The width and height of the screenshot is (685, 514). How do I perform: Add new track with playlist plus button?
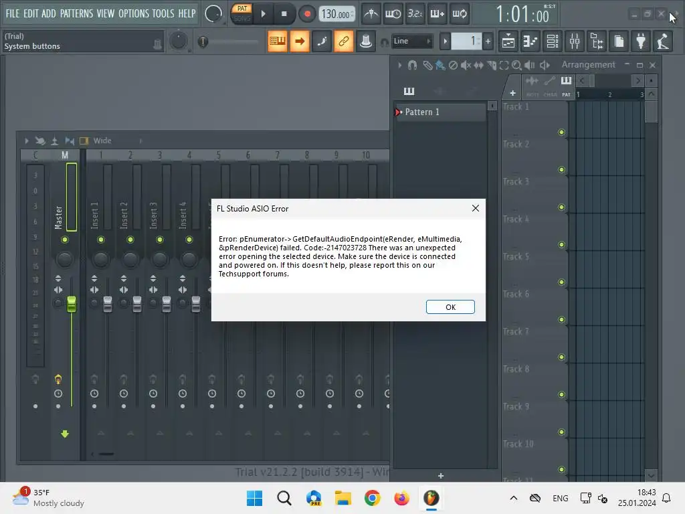(x=512, y=93)
